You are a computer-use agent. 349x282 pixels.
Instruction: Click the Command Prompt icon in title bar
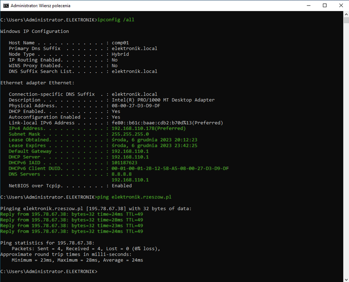click(6, 6)
